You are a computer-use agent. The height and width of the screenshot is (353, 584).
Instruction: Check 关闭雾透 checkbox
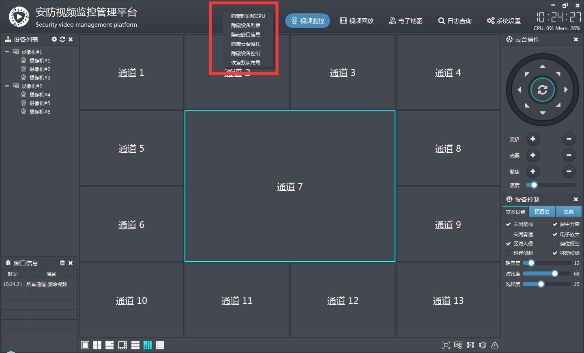(x=508, y=235)
